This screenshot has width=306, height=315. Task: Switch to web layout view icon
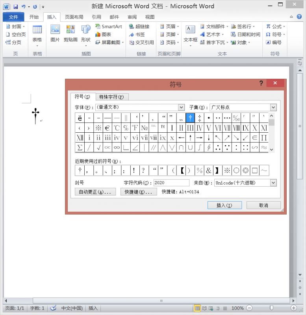(x=211, y=308)
